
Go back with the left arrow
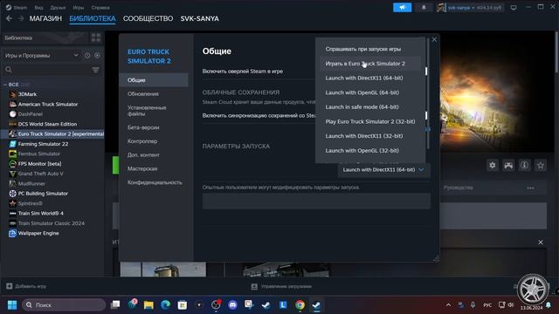(9, 18)
